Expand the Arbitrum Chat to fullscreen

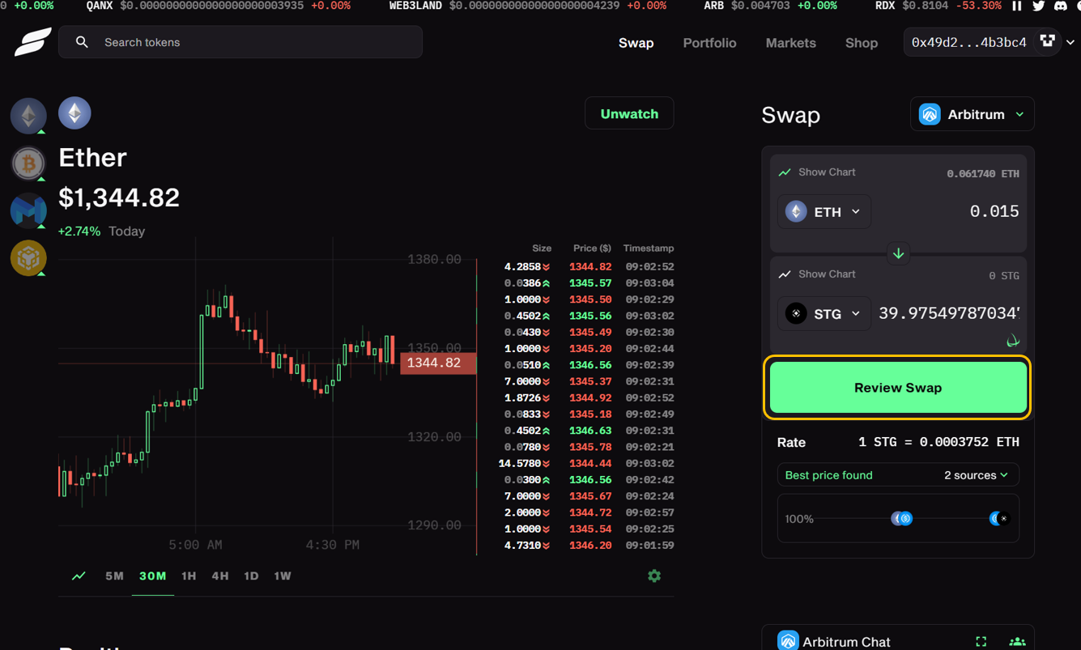click(x=981, y=642)
